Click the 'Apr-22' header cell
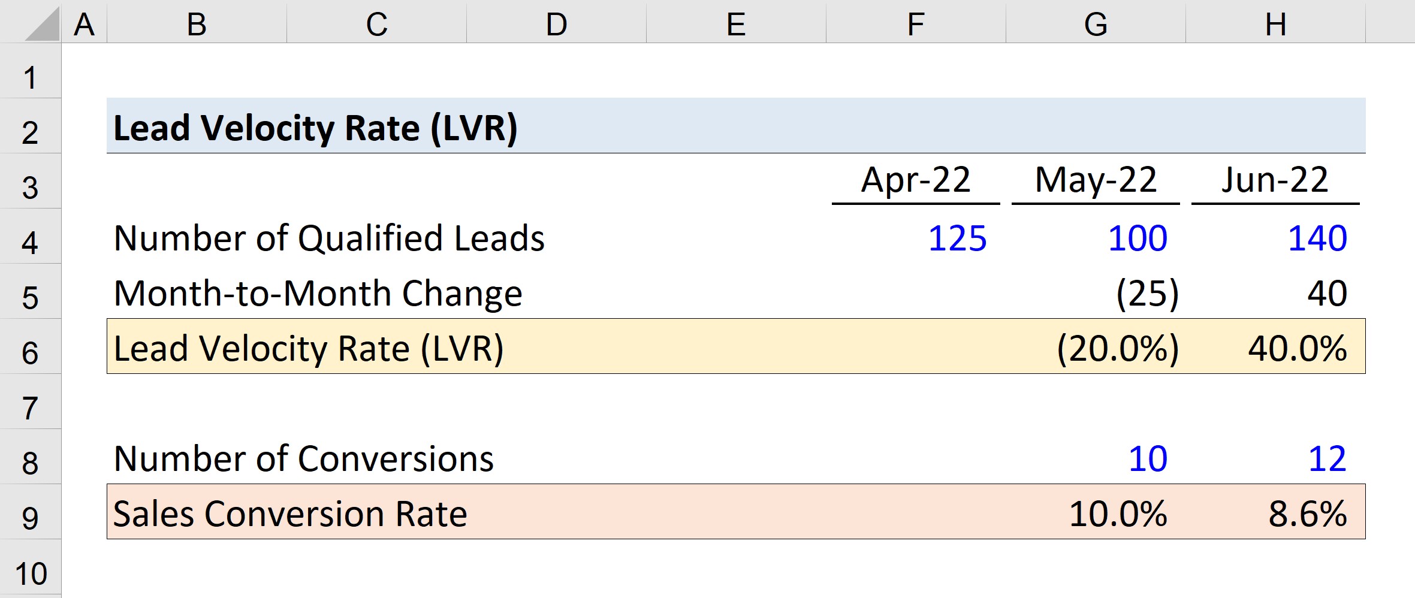This screenshot has width=1415, height=598. [x=916, y=180]
